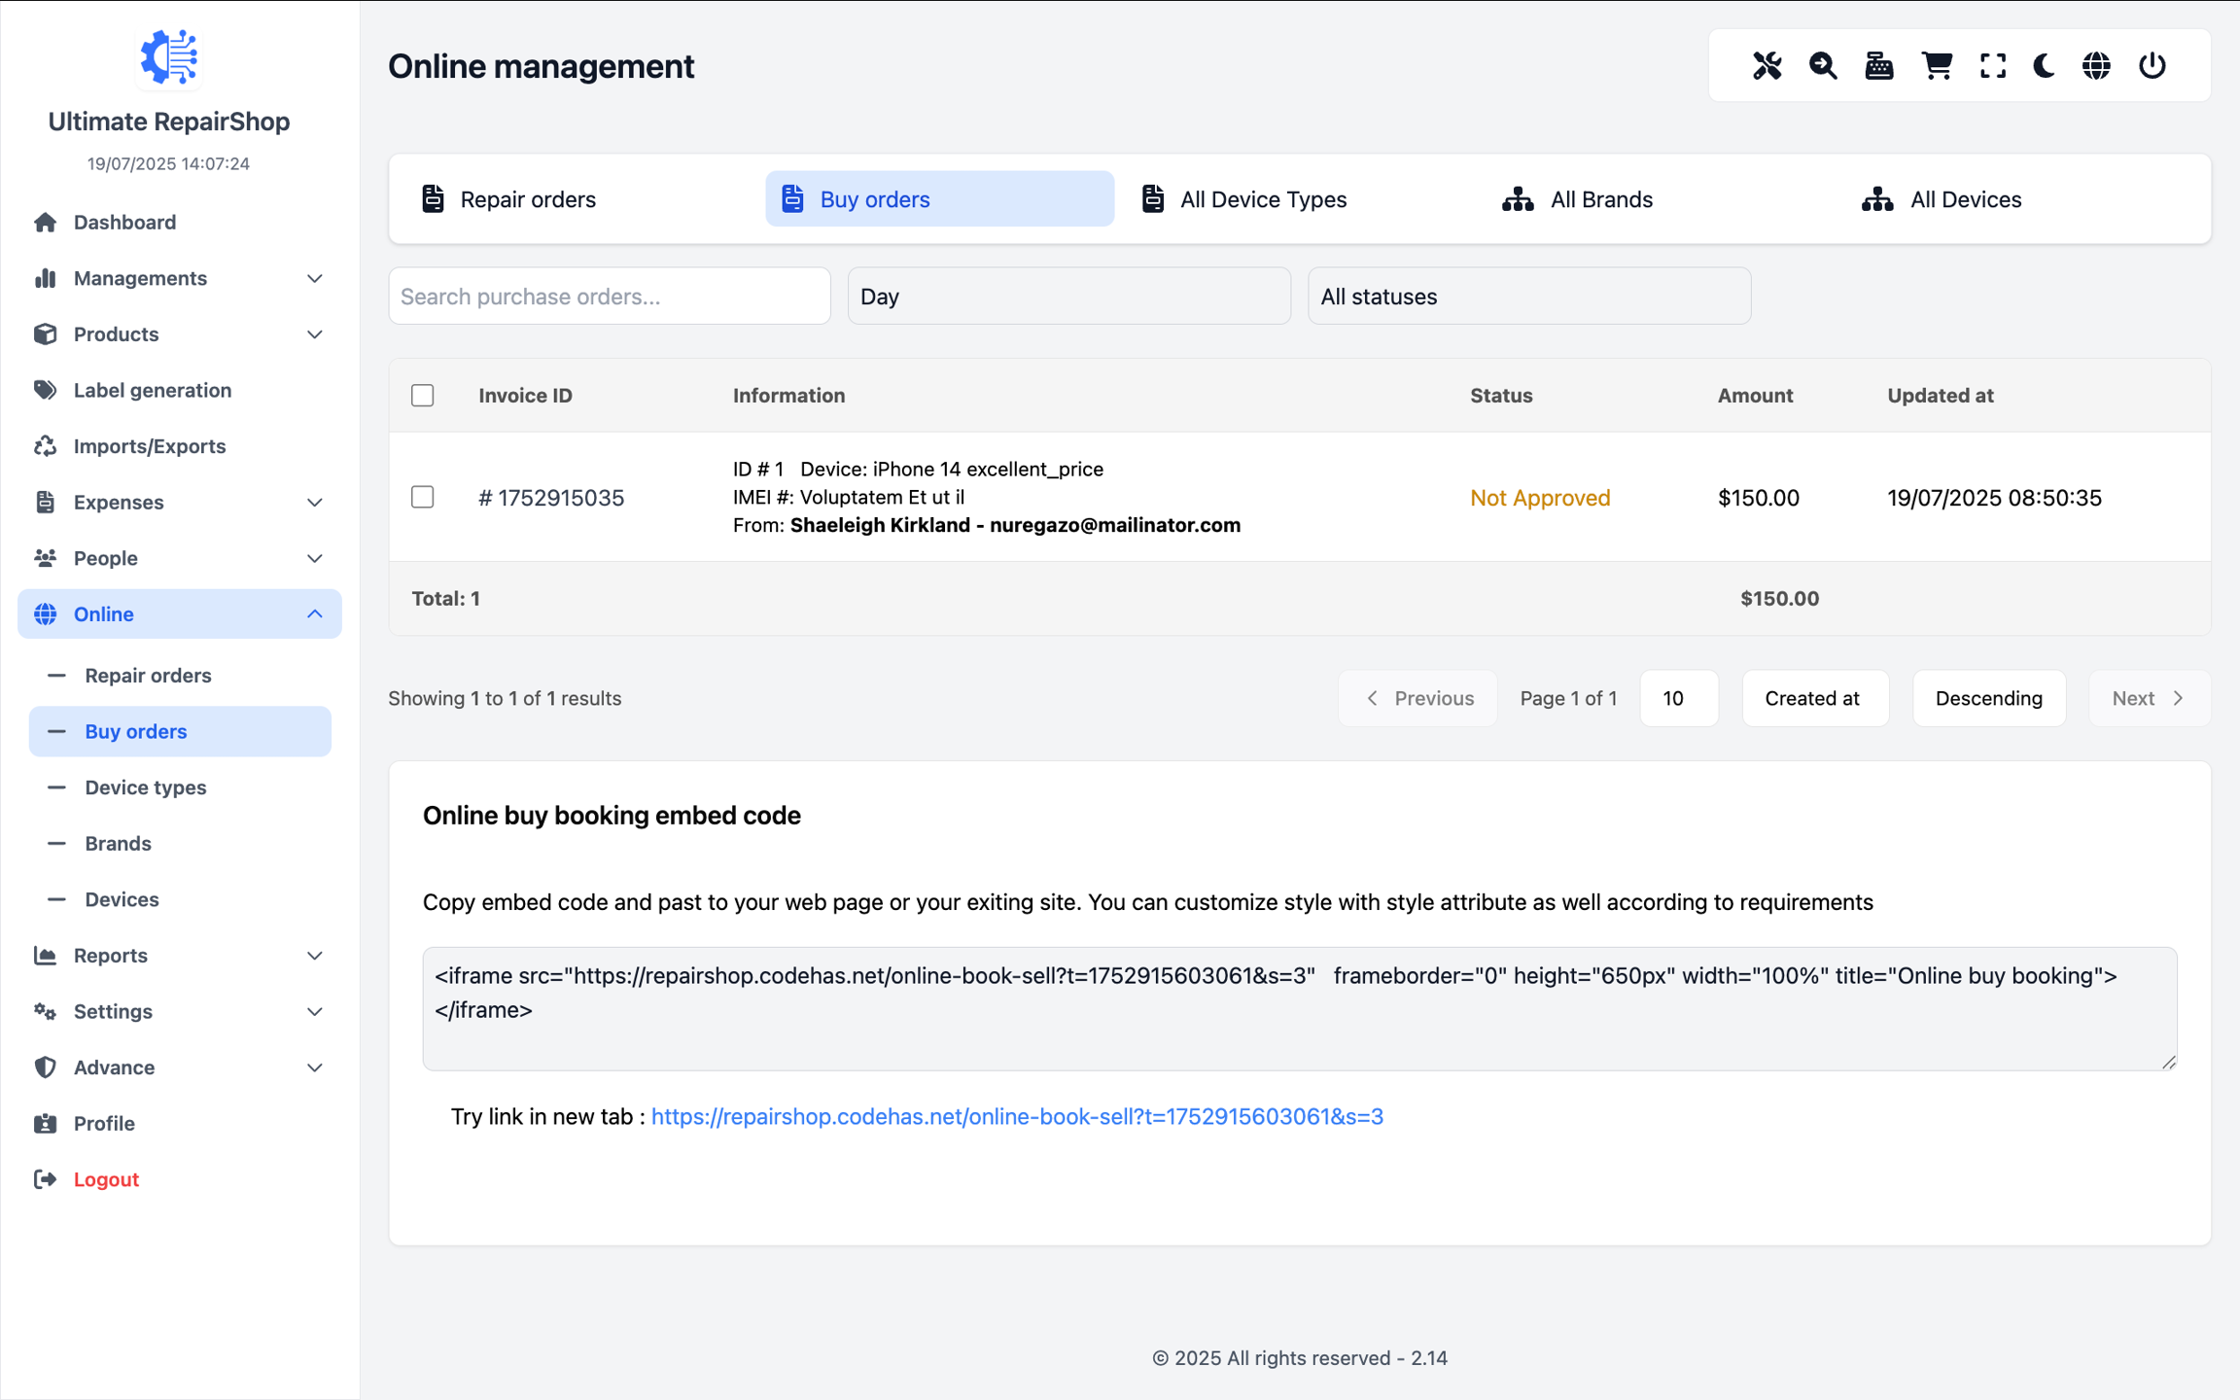
Task: Click the Search purchase orders field
Action: tap(610, 297)
